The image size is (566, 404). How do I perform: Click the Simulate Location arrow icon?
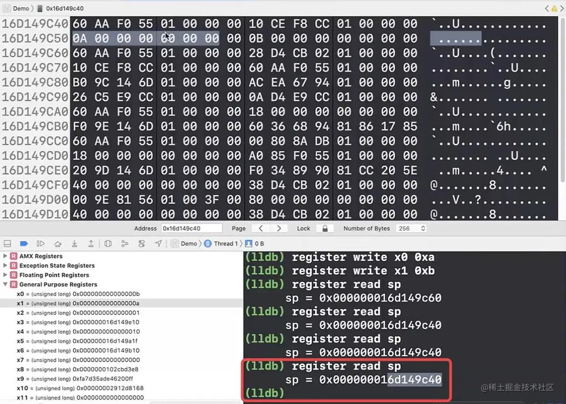pos(158,243)
